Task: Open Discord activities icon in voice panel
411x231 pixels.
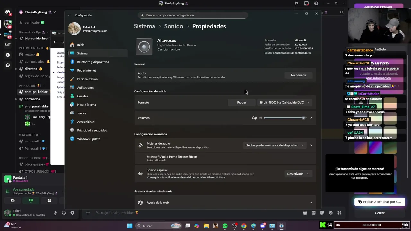Action: pyautogui.click(x=49, y=201)
